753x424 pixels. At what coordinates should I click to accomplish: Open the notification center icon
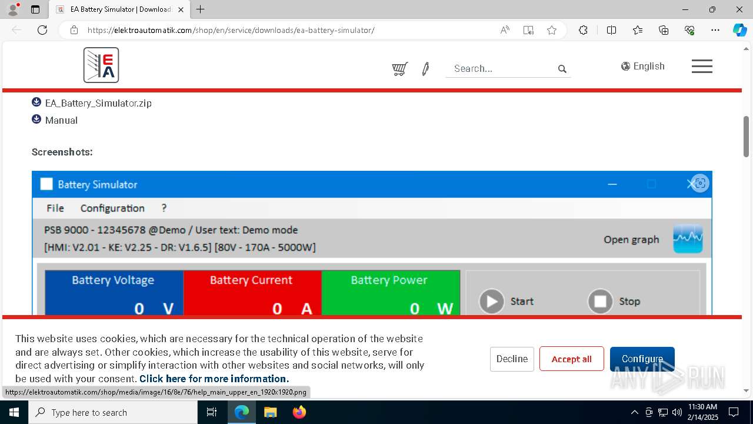click(x=734, y=412)
